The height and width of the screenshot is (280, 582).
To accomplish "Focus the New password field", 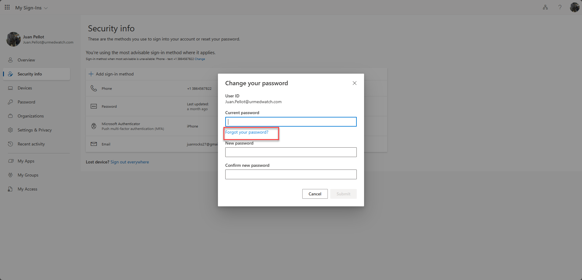I will tap(291, 152).
